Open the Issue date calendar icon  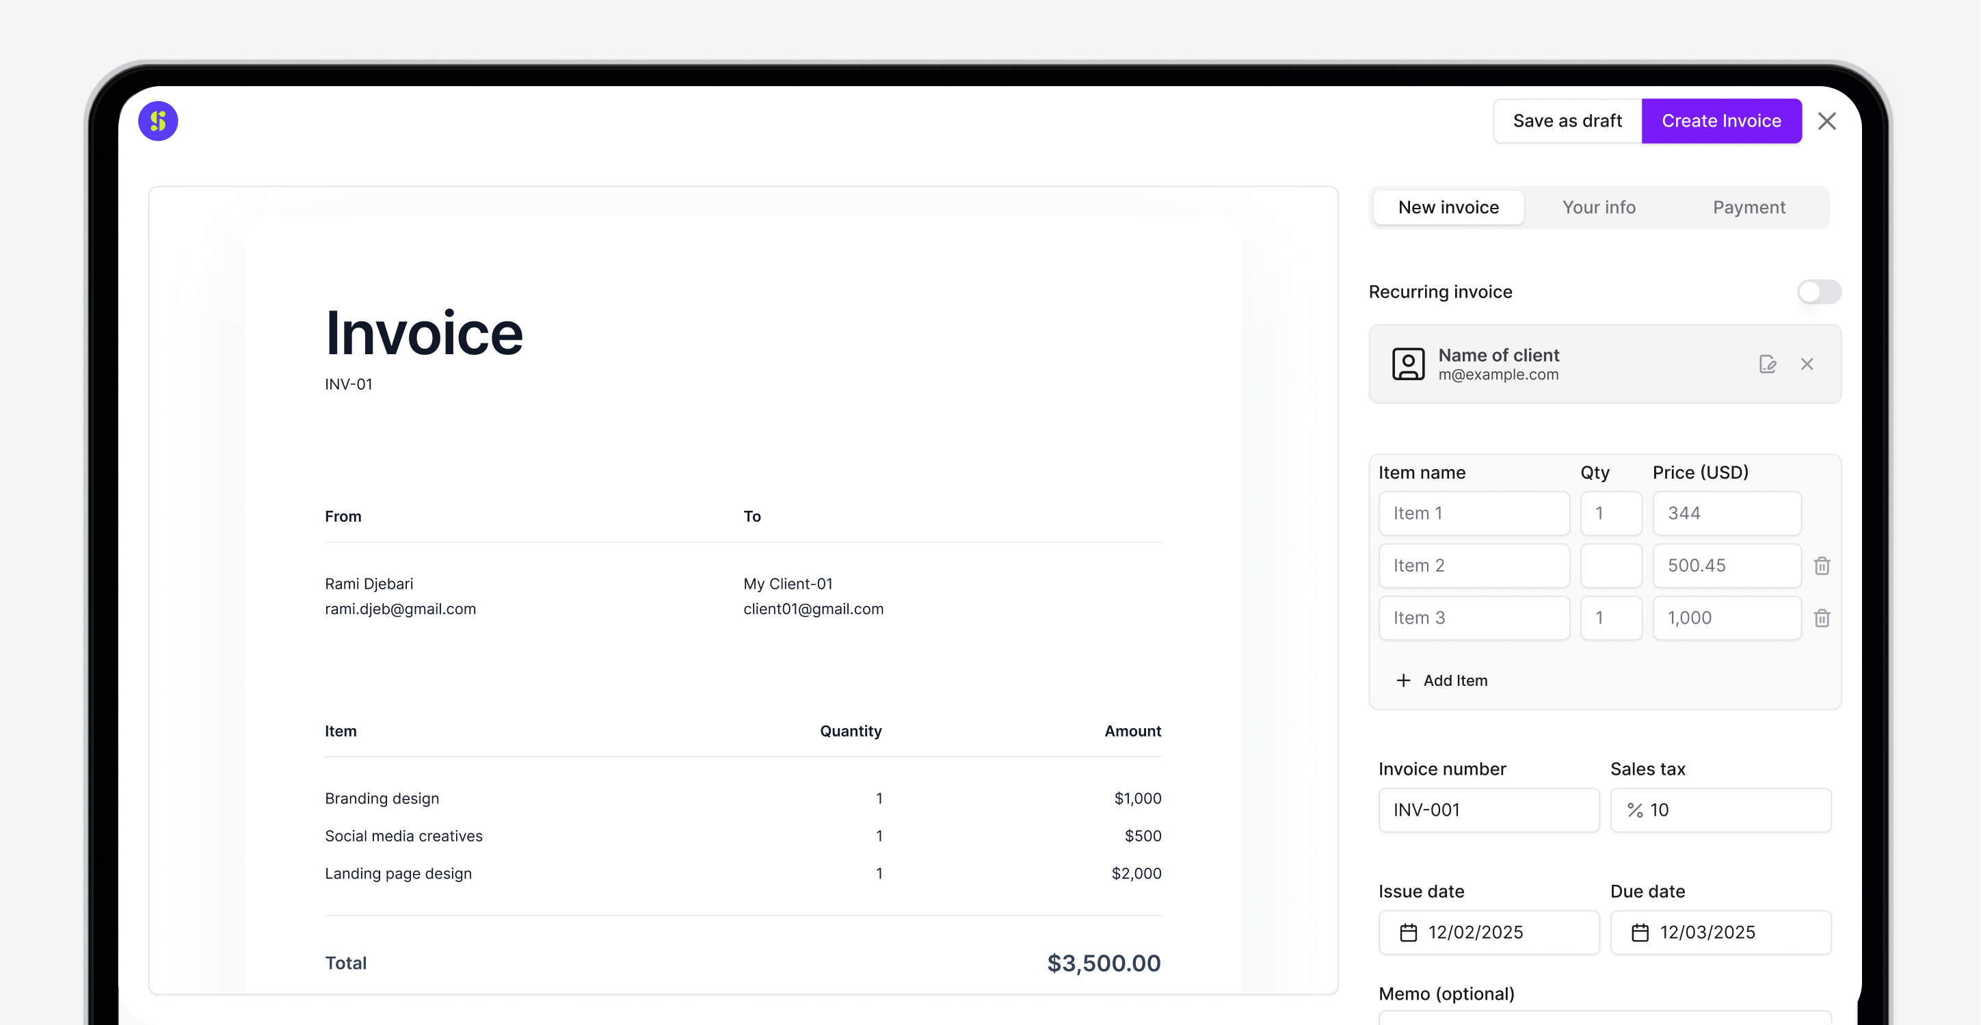(x=1408, y=932)
